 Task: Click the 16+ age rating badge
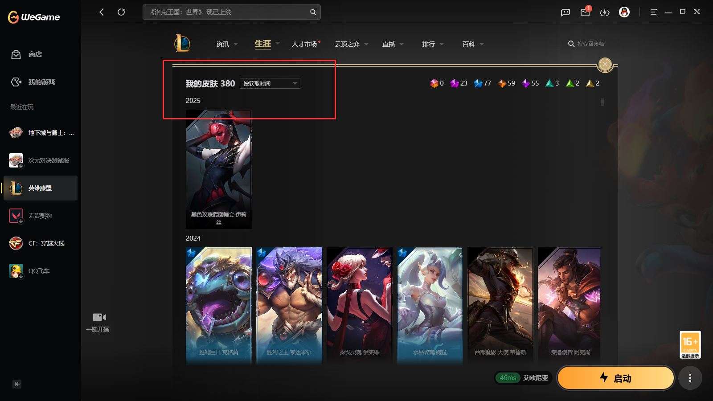coord(690,345)
